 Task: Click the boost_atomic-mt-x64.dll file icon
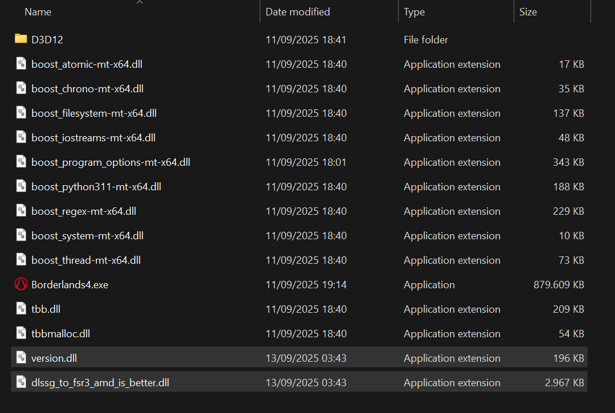pyautogui.click(x=21, y=64)
